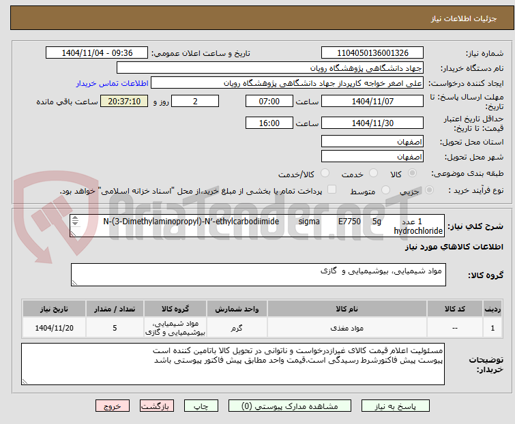
Task: Click the تاریخ نیاز column header
Action: coord(54,309)
